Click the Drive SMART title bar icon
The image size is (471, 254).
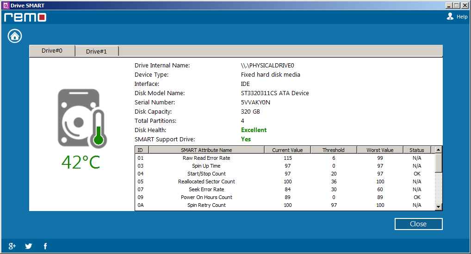[6, 5]
